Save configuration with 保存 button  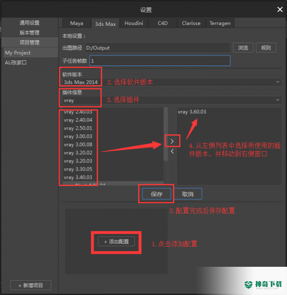[x=156, y=194]
